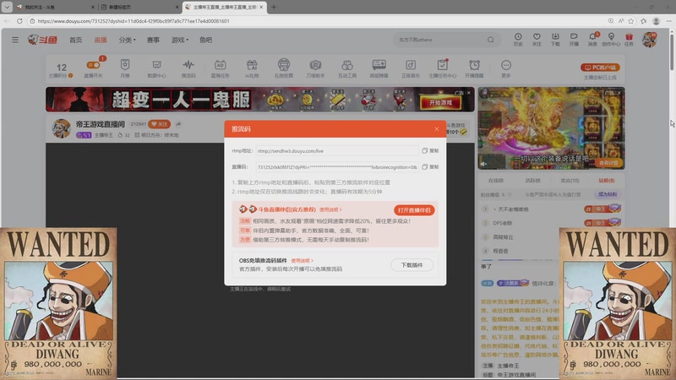Viewport: 676px width, 380px height.
Task: Open 历史 watch history icon
Action: click(x=518, y=39)
